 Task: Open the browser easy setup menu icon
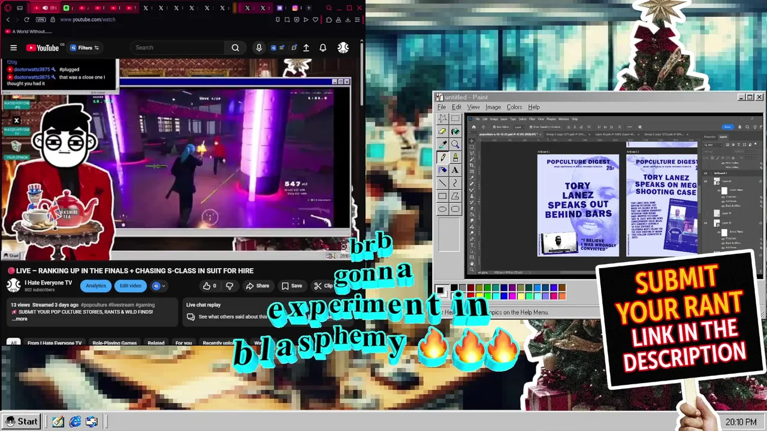pyautogui.click(x=357, y=20)
